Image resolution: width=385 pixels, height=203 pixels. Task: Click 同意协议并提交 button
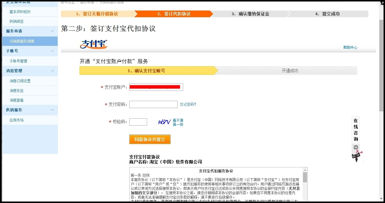tap(150, 139)
